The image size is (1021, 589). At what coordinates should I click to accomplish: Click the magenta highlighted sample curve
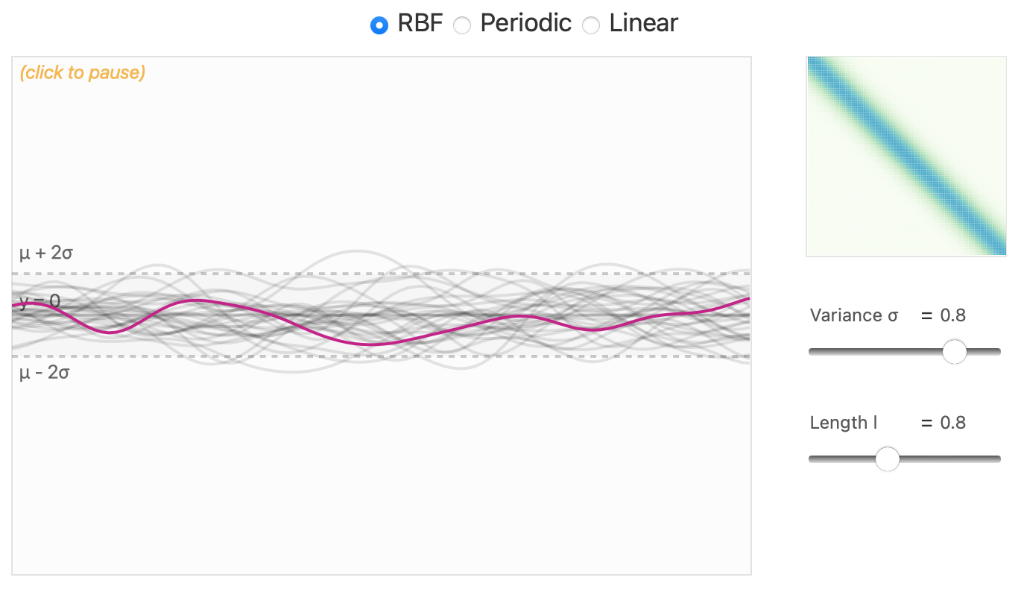(373, 343)
